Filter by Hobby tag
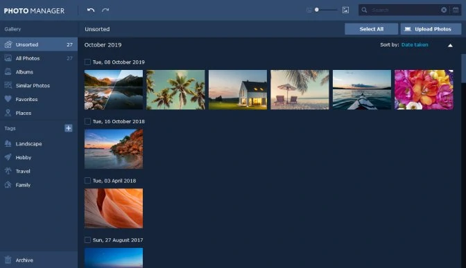 [x=39, y=157]
